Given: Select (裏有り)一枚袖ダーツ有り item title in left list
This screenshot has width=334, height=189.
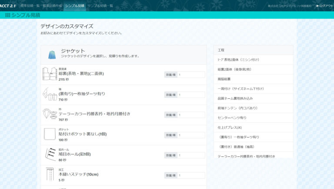Looking at the screenshot, I should 82,94.
